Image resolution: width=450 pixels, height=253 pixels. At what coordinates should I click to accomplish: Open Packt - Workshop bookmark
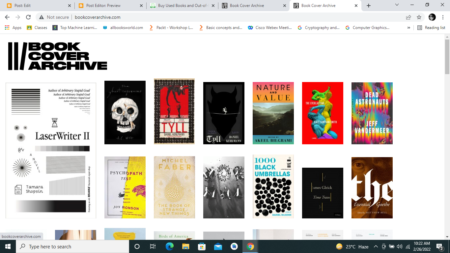coord(171,28)
